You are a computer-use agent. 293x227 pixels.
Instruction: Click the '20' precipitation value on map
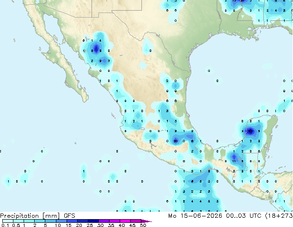tap(176, 141)
